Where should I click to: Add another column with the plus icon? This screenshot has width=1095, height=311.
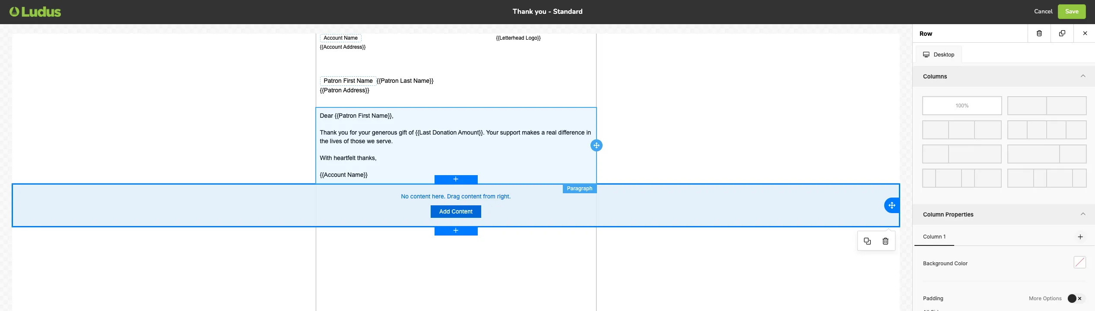coord(1080,237)
